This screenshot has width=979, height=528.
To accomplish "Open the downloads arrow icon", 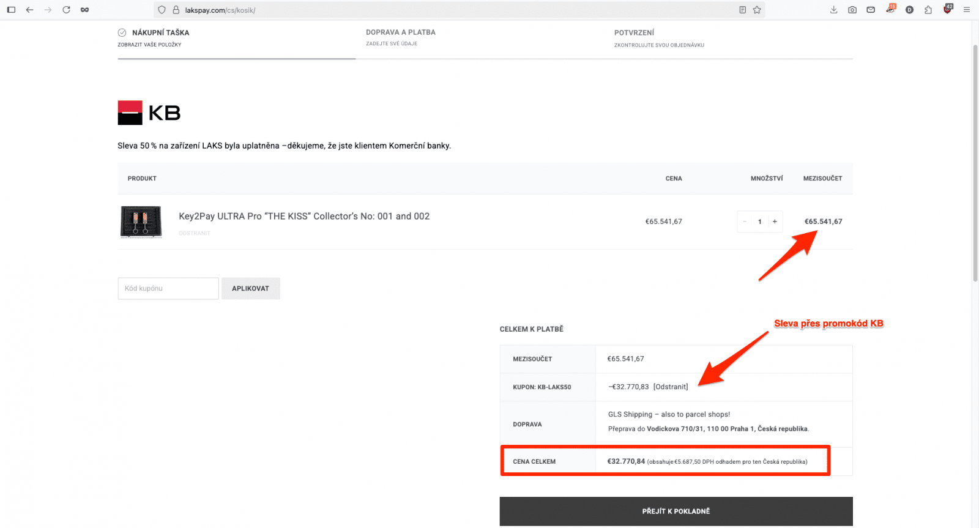I will tap(833, 10).
